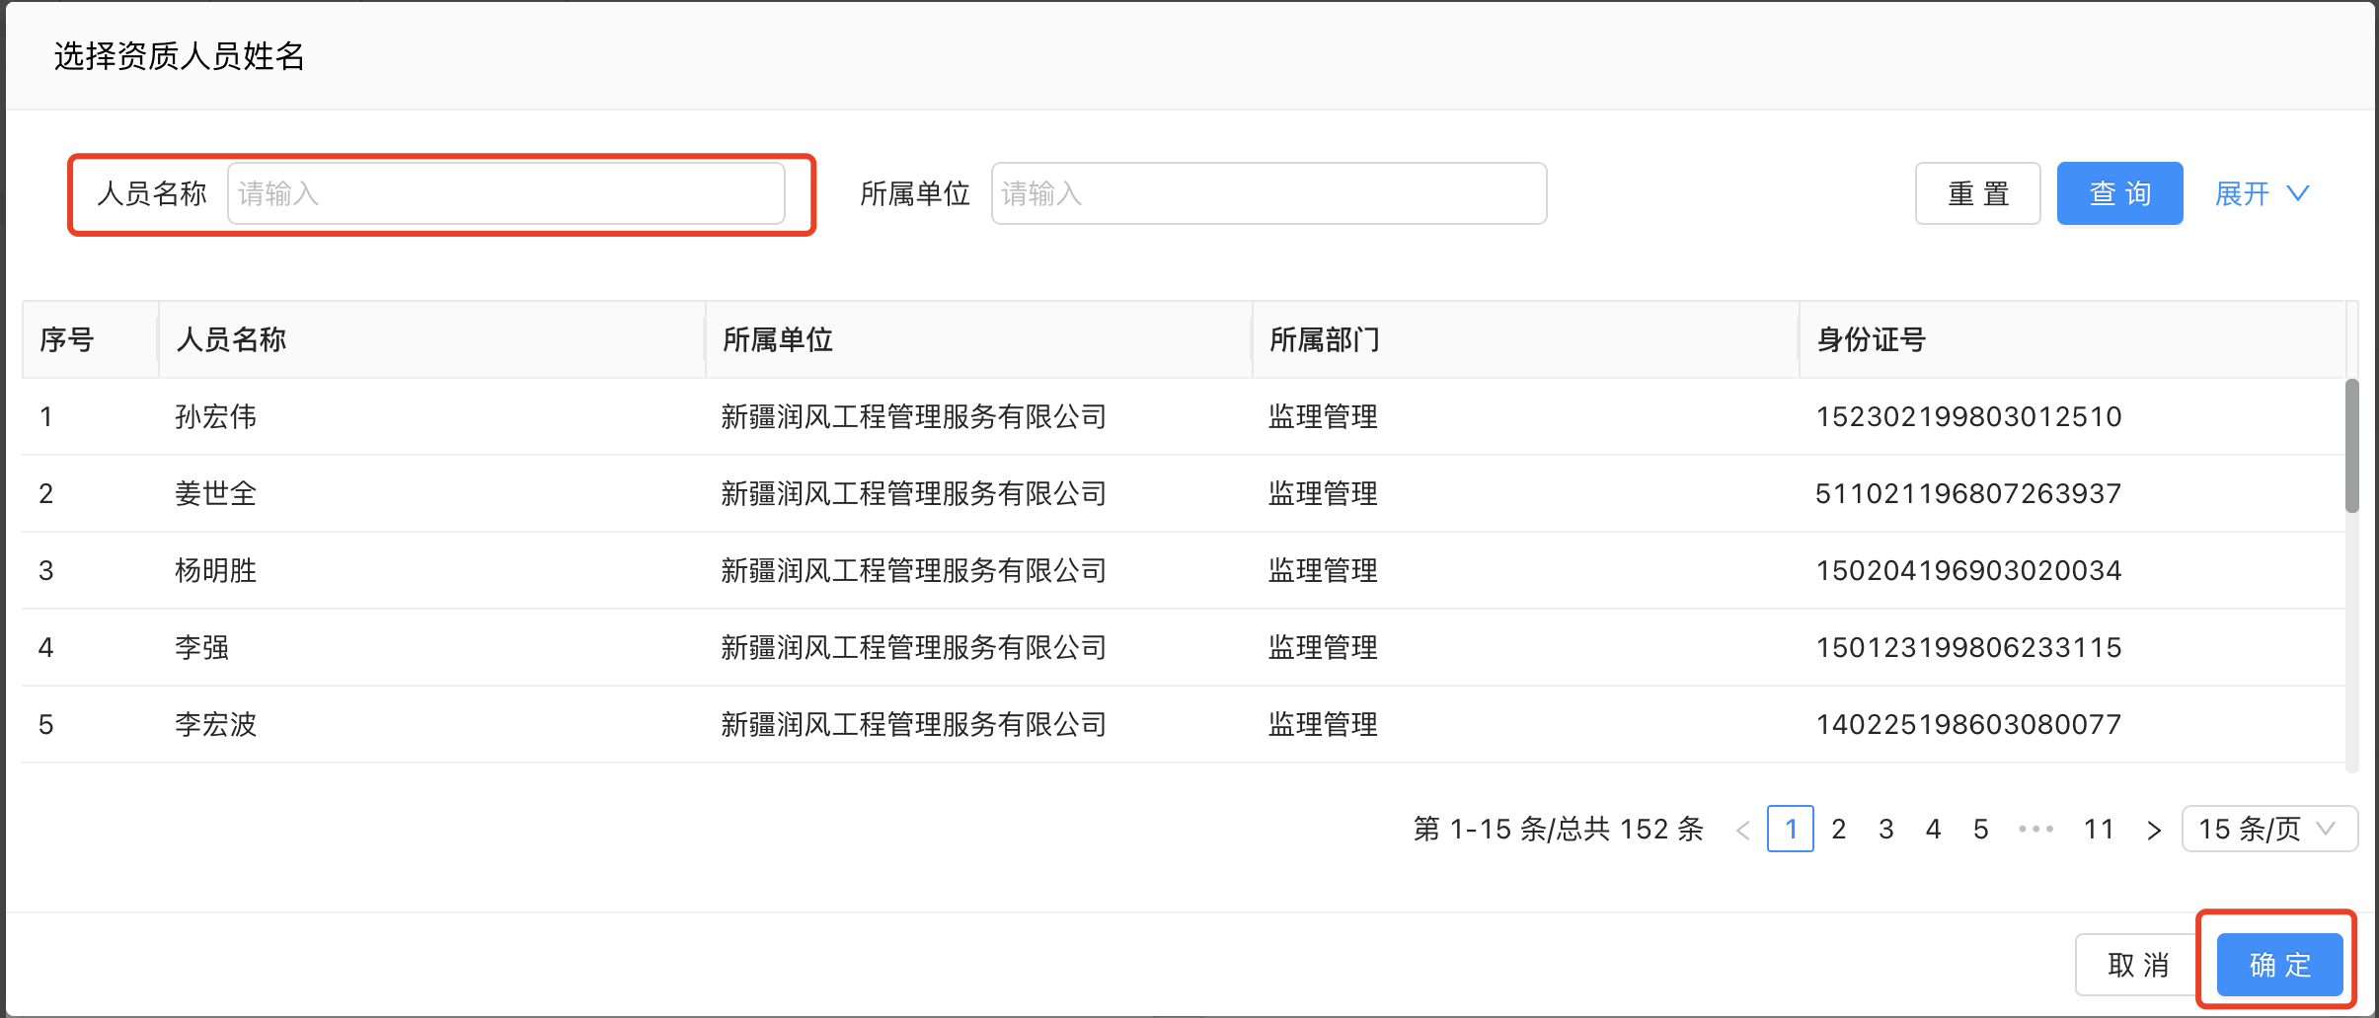
Task: Cancel dialog with 取消 button
Action: (2138, 964)
